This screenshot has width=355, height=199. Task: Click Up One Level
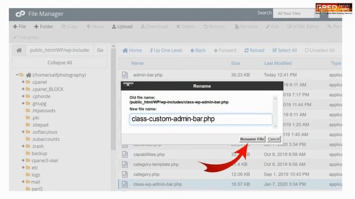[166, 50]
